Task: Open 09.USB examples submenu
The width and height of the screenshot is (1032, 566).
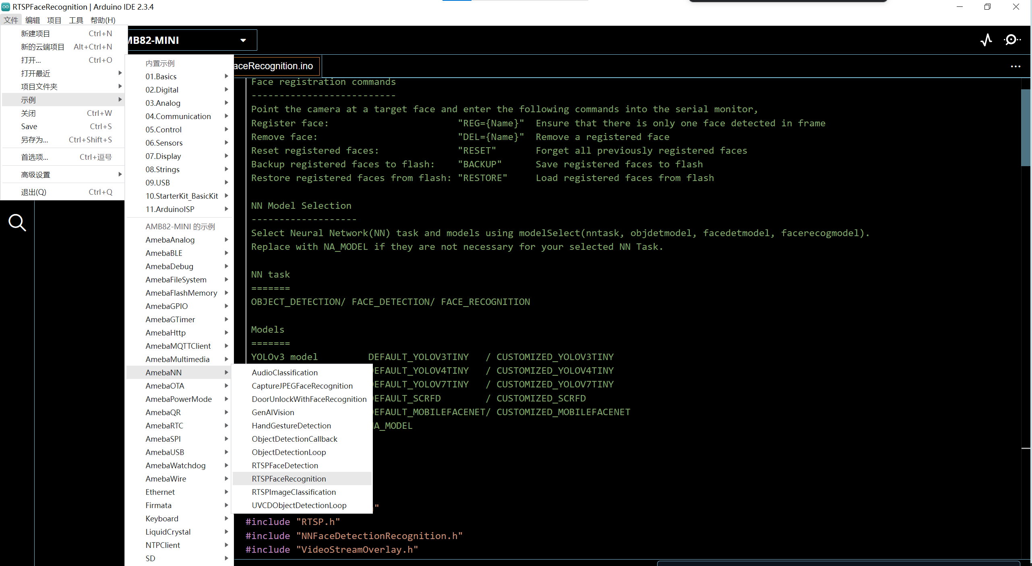Action: point(180,183)
